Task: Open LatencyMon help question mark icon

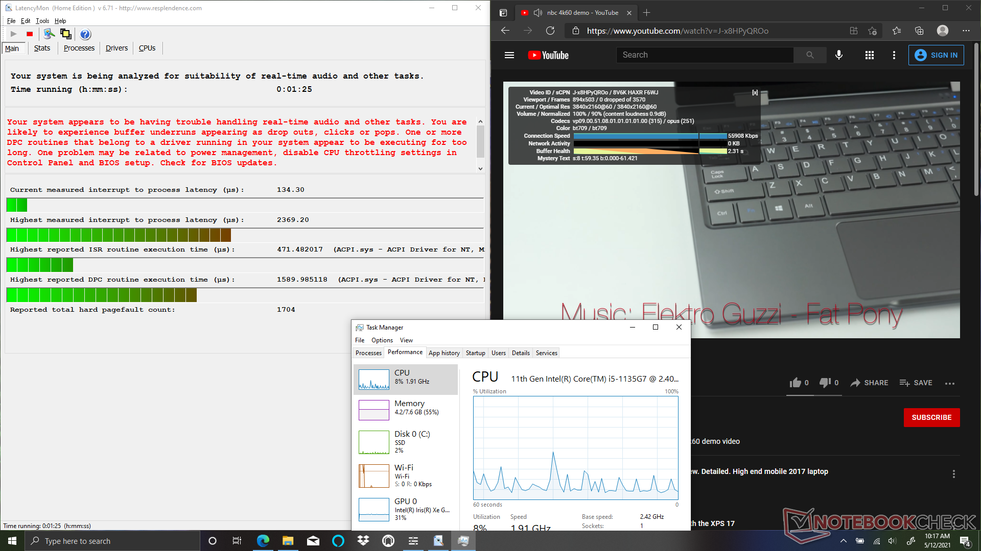Action: coord(85,34)
